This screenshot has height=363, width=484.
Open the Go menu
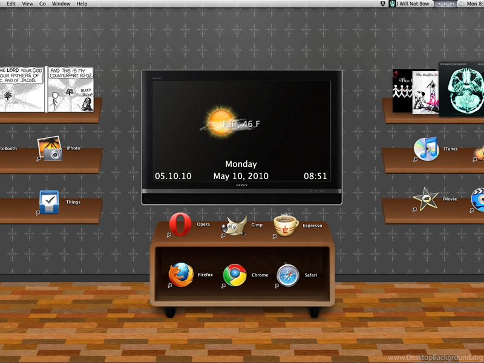42,4
